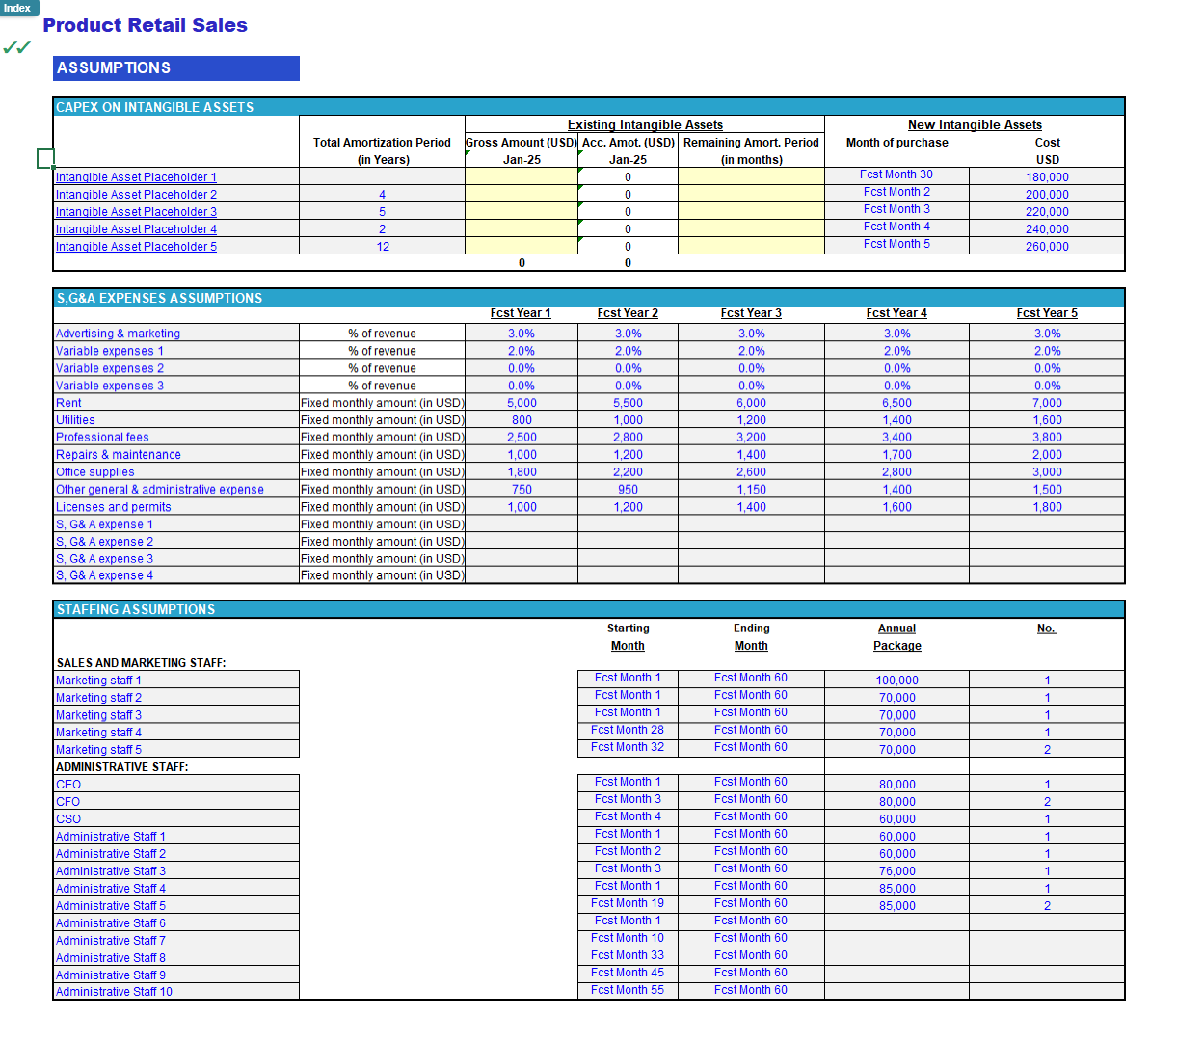Select Administrative Staff 9 starting month Fcst Month 45
1177x1042 pixels.
pyautogui.click(x=628, y=973)
